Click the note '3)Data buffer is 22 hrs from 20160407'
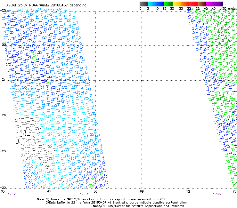This screenshot has width=237, height=208. [x=76, y=203]
